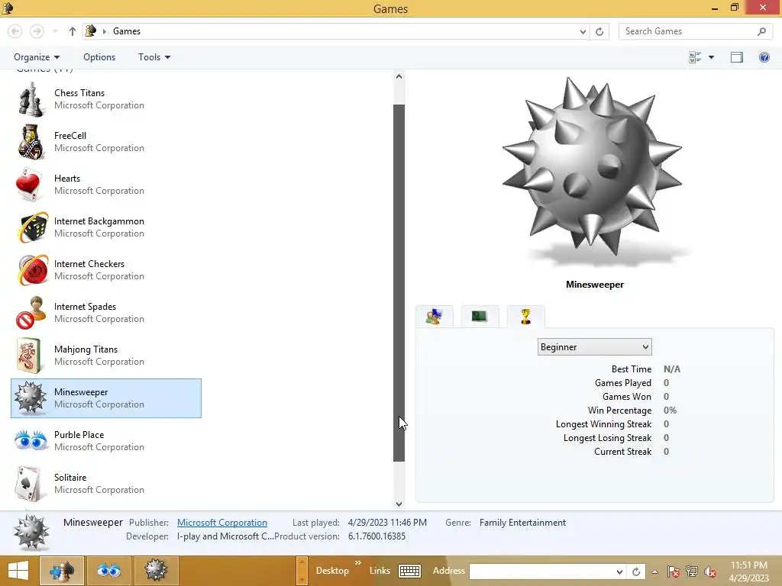Click the Minesweeper mine icon in the list
Screen dimensions: 782x586
coord(30,398)
